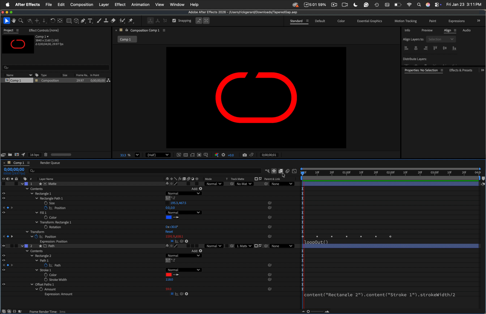Image resolution: width=486 pixels, height=314 pixels.
Task: Collapse the Transform: Rectangle 1 group
Action: pos(37,222)
